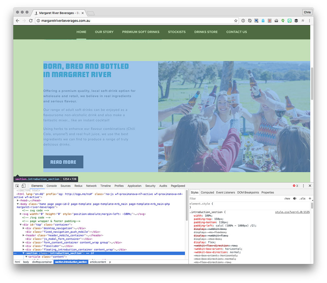Open the DevTools customize three-dot menu

coord(303,186)
